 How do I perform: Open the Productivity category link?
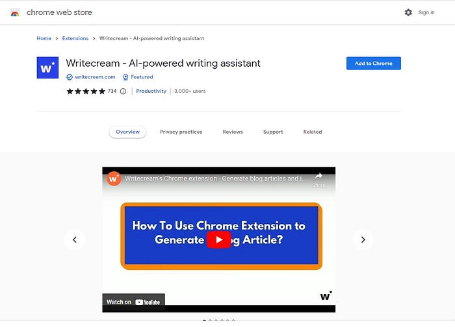151,91
